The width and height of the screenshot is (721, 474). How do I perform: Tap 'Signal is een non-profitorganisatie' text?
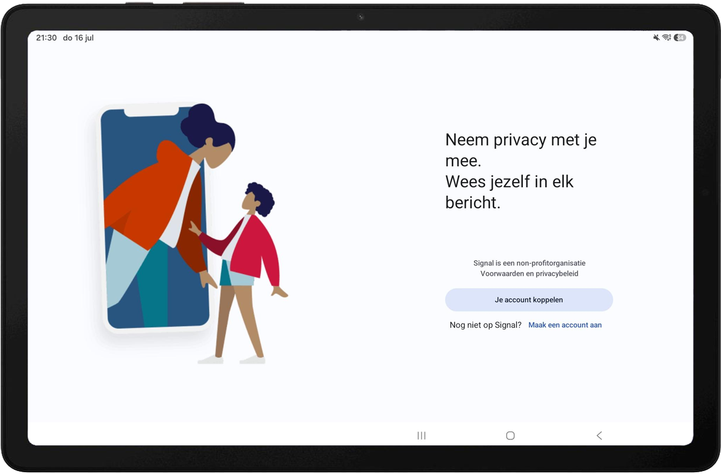pos(529,263)
